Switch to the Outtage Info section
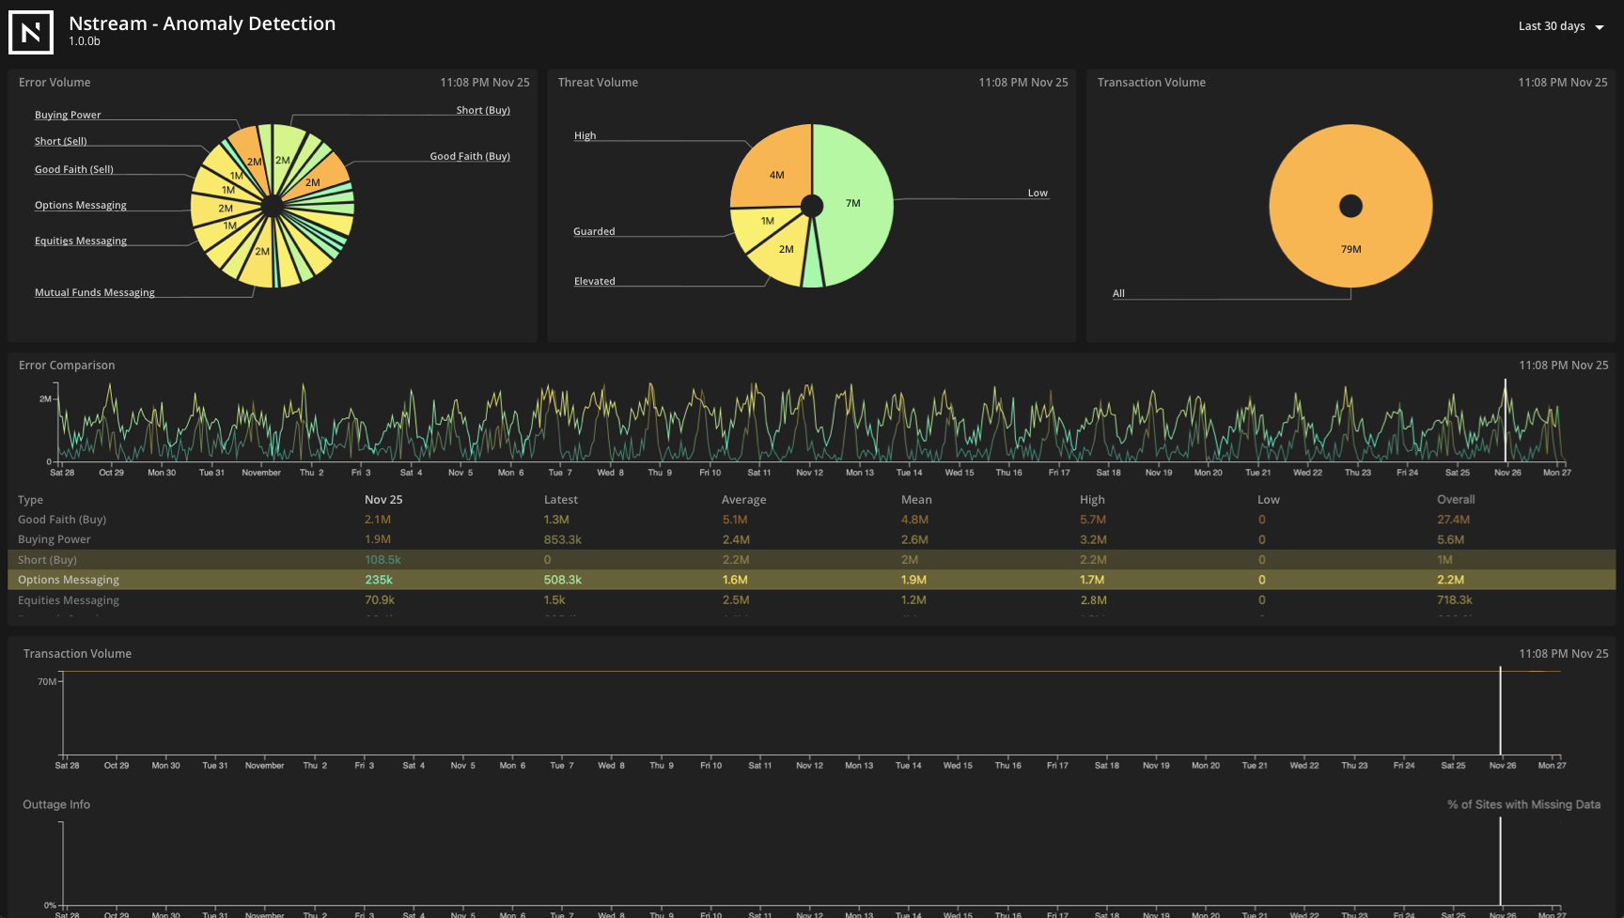The image size is (1624, 918). 55,804
